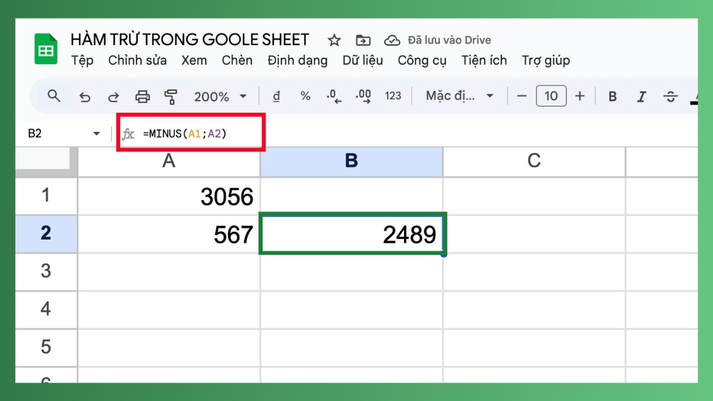Open print dialog with printer icon
Viewport: 713px width, 401px height.
click(x=143, y=96)
